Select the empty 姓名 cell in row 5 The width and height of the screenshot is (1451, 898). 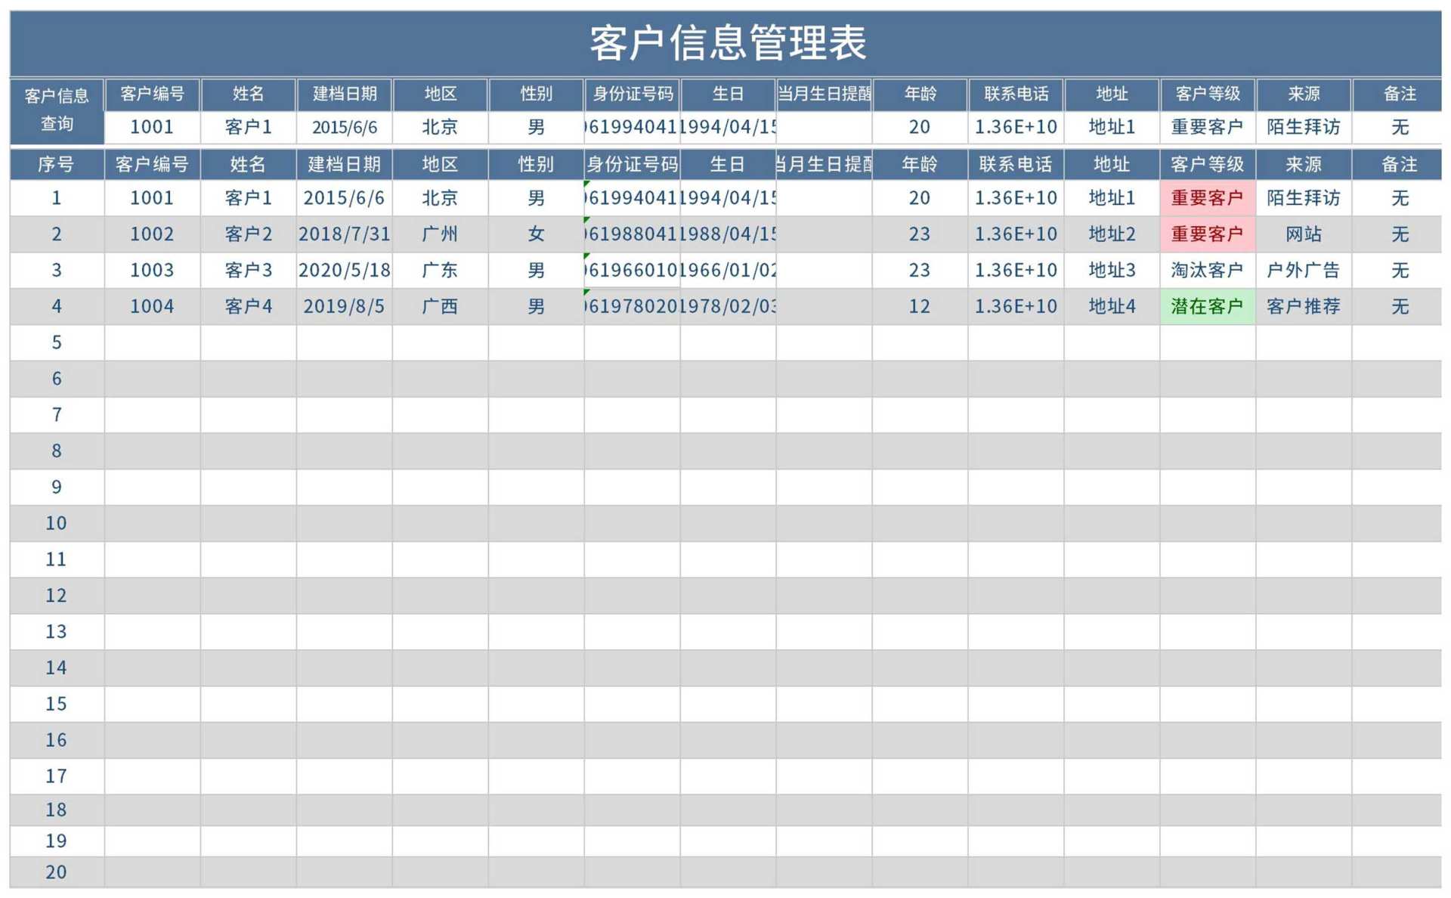pyautogui.click(x=249, y=342)
